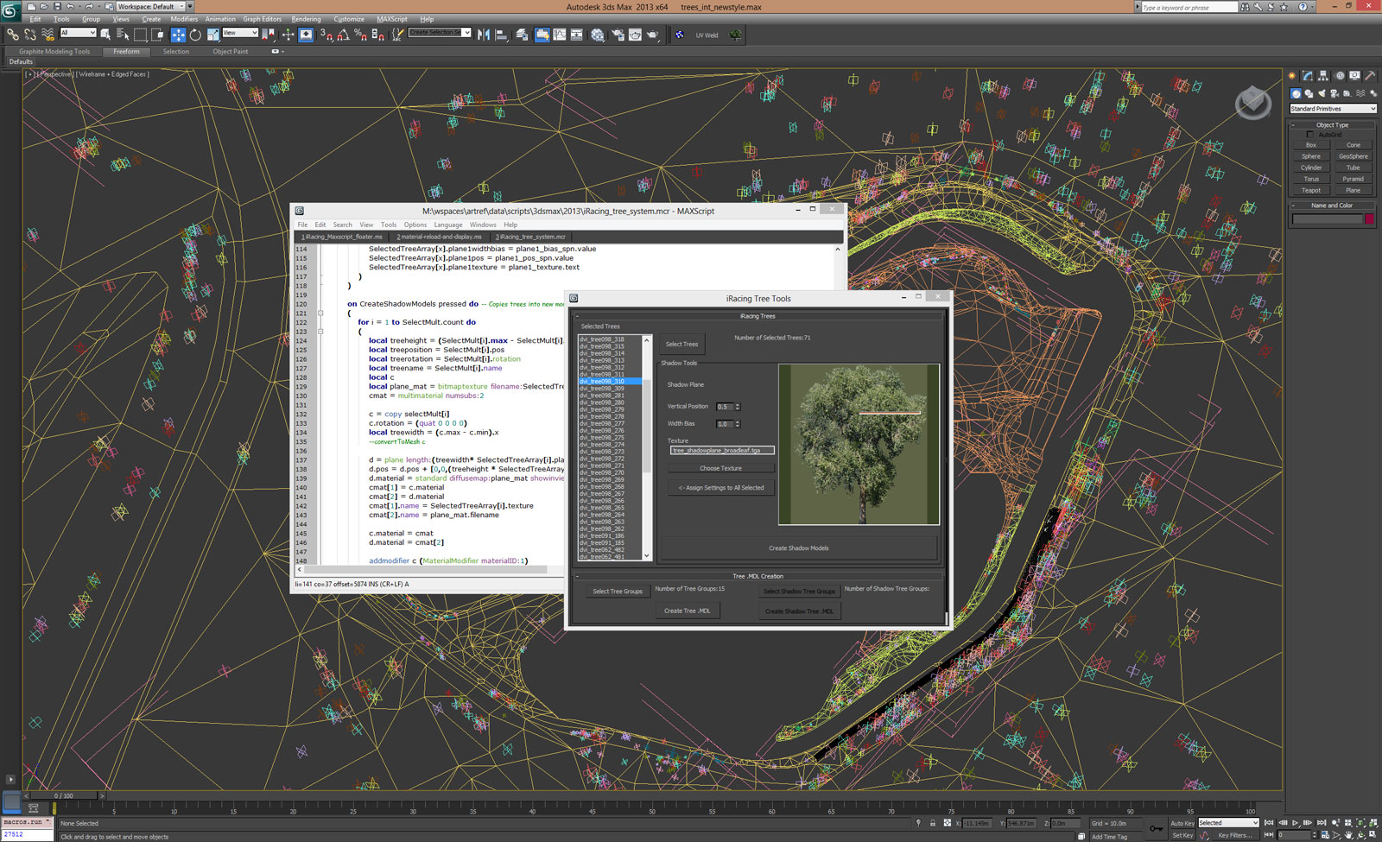Click the teapot Render Production icon
Viewport: 1382px width, 842px height.
(652, 35)
